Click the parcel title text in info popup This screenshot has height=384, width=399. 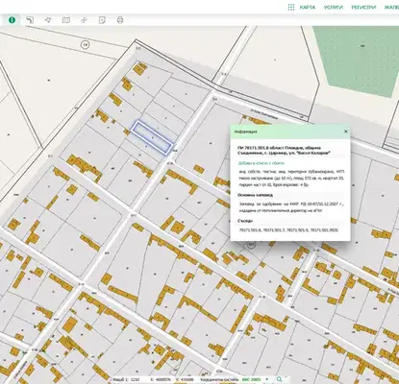pyautogui.click(x=284, y=151)
